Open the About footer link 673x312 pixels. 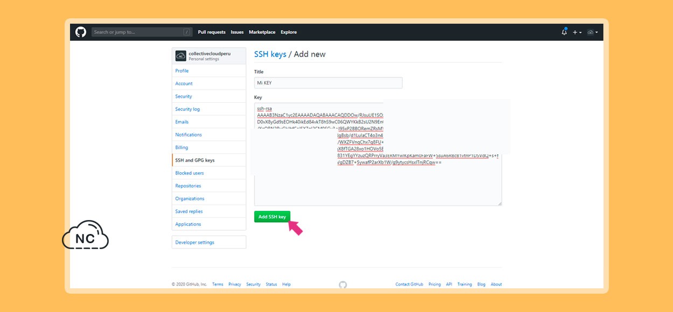pyautogui.click(x=496, y=285)
